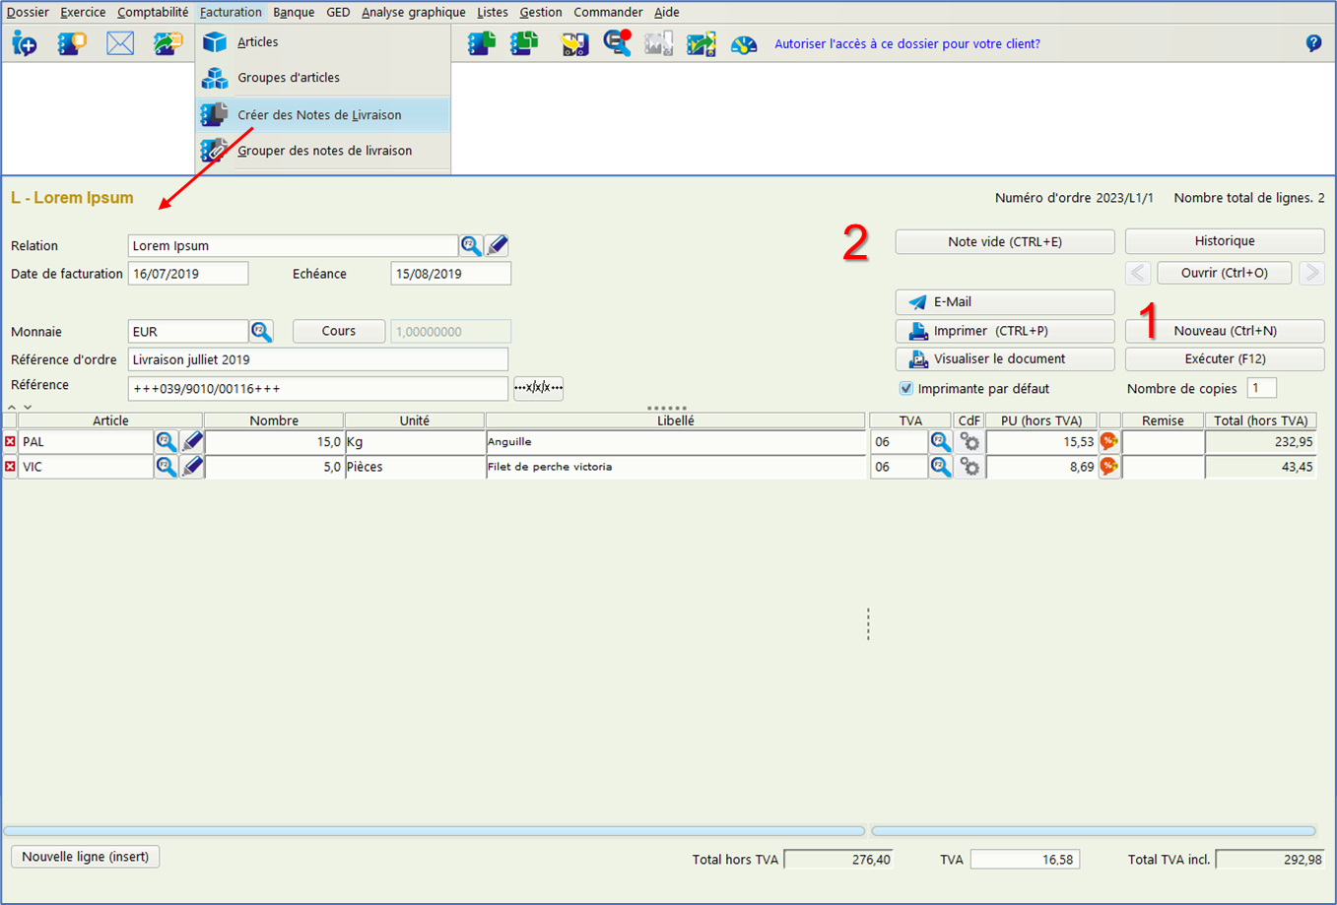
Task: Click CdF gear icon on Anguille row
Action: tap(969, 442)
